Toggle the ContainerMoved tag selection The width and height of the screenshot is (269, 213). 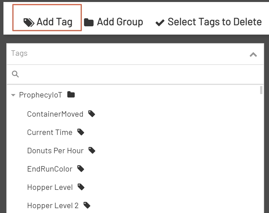tap(55, 114)
